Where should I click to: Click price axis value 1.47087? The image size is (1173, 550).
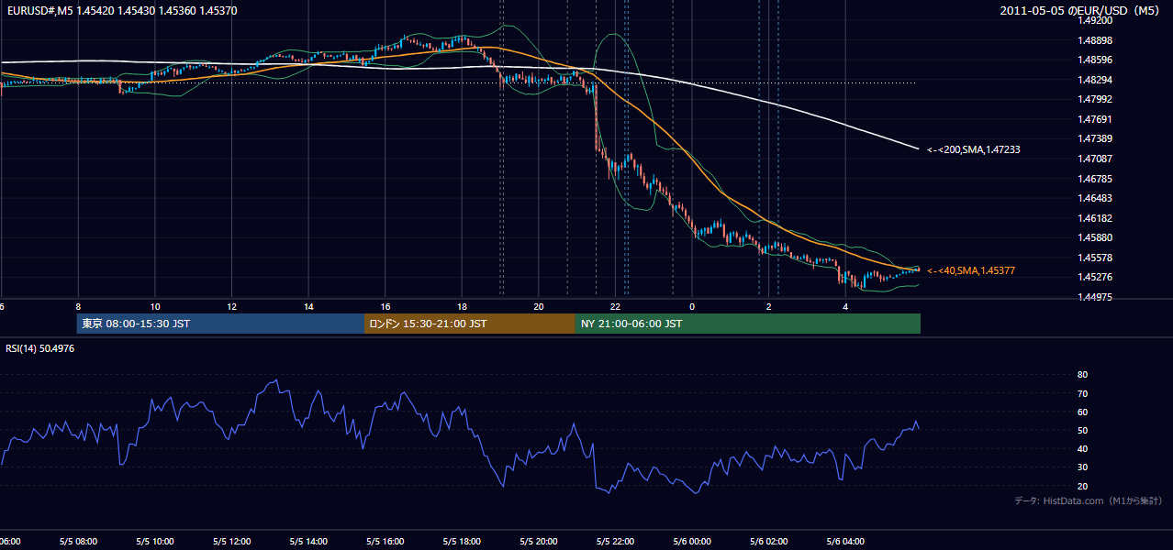point(1095,159)
